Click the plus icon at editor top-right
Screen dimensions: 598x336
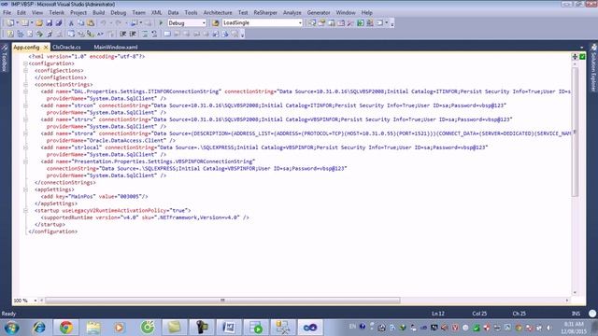coord(575,57)
